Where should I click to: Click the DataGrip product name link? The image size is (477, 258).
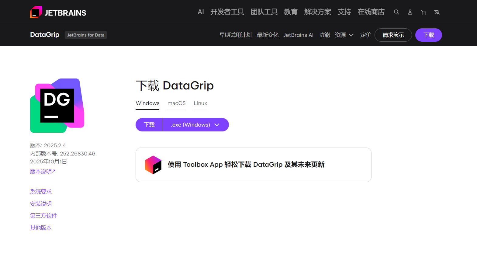(x=45, y=35)
